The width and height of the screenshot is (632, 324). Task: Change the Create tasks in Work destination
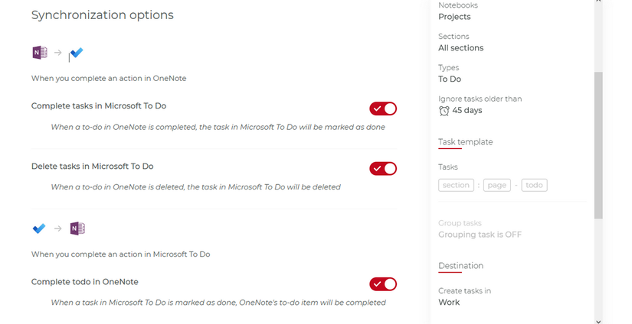449,303
